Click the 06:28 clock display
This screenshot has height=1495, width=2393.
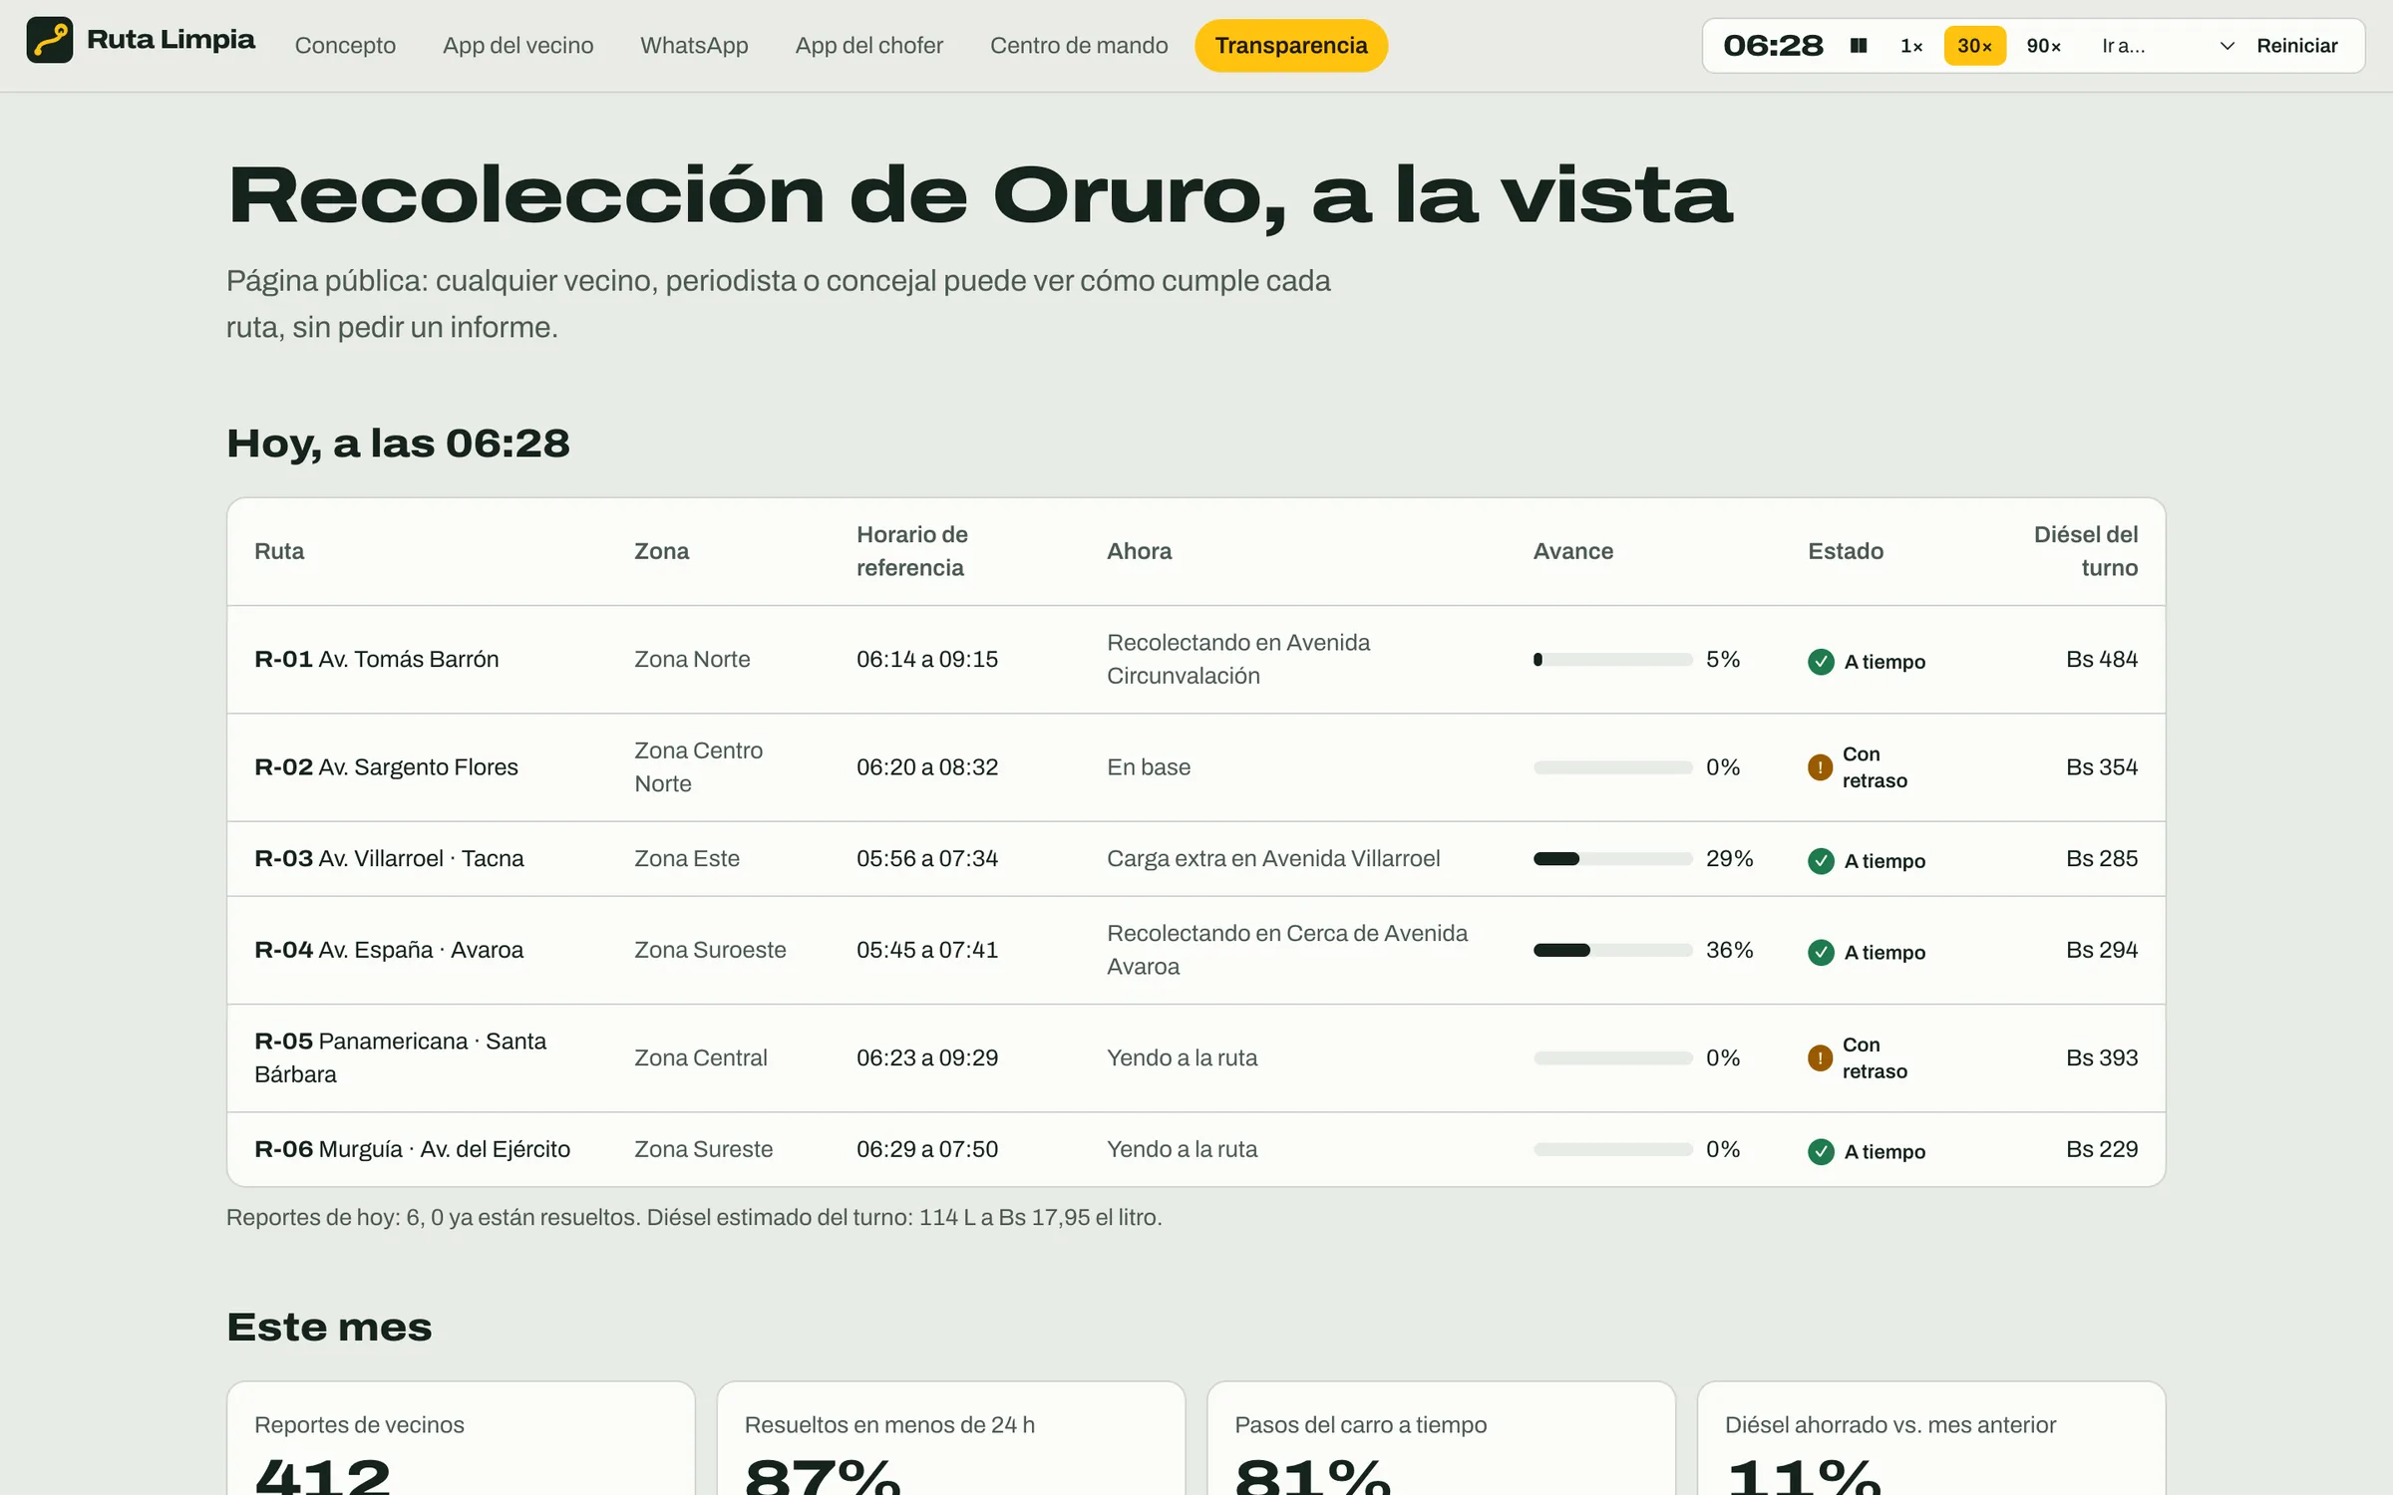1773,46
